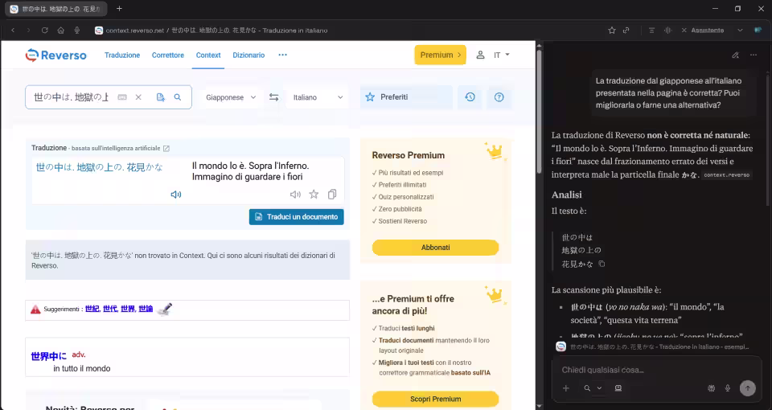Open the external link icon next to 'intelligenza artificiale'
Screen dimensions: 772x410
point(166,148)
